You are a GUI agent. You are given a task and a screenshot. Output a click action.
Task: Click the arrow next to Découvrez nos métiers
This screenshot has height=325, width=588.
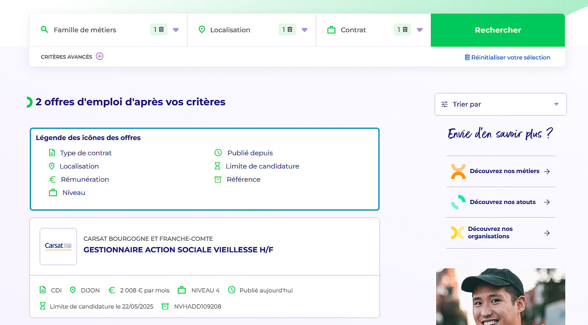tap(547, 171)
